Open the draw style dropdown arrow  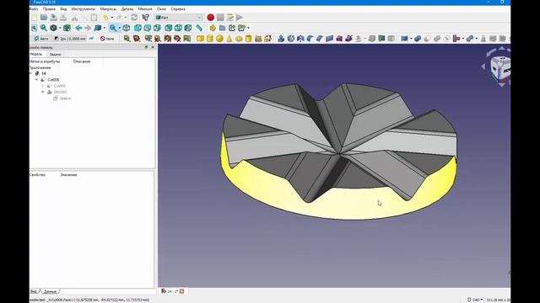click(60, 28)
